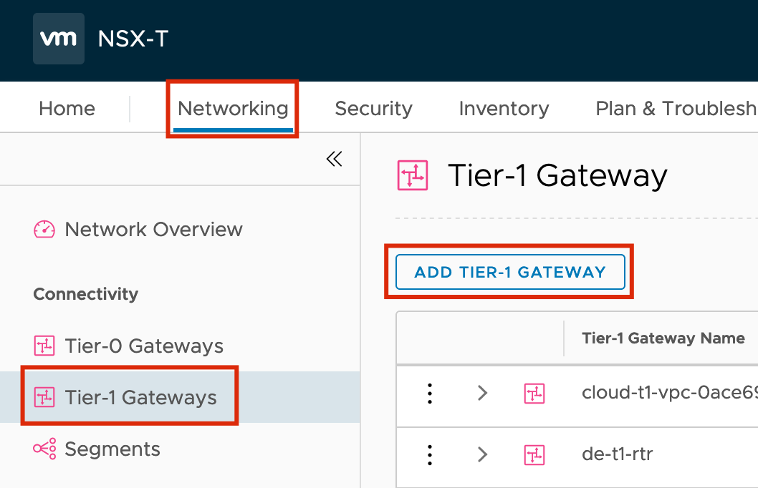Open three-dot menu for de-t1-rtr row
758x488 pixels.
[x=430, y=454]
